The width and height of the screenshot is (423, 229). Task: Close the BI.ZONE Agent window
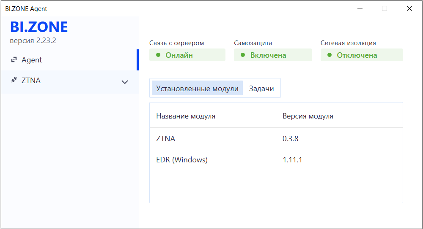(409, 8)
